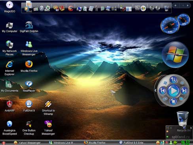Click the Windows logo icon in top dock
193x145 pixels.
click(x=143, y=8)
